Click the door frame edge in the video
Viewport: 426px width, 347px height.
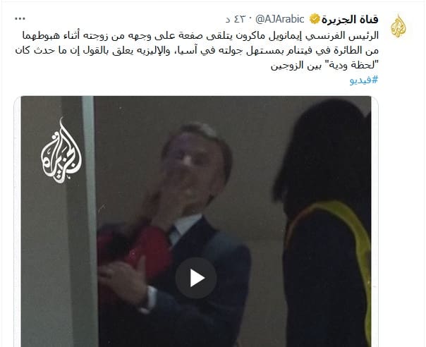click(x=89, y=217)
